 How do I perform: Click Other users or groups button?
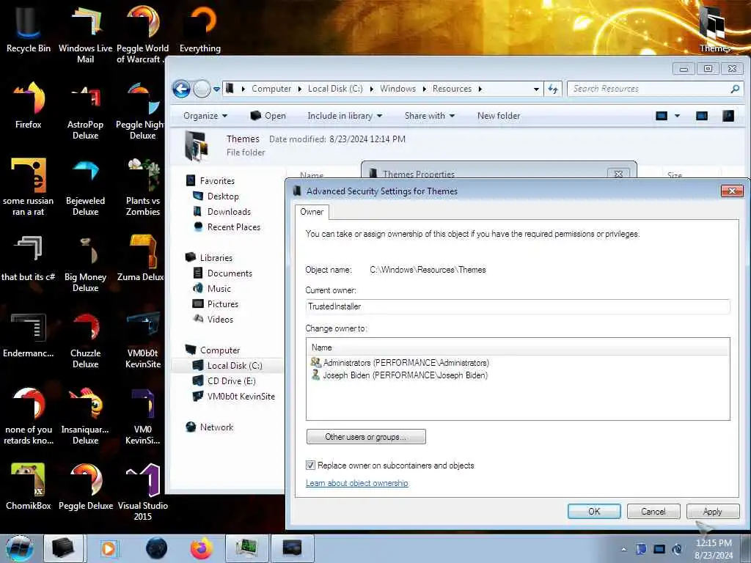[x=366, y=437]
